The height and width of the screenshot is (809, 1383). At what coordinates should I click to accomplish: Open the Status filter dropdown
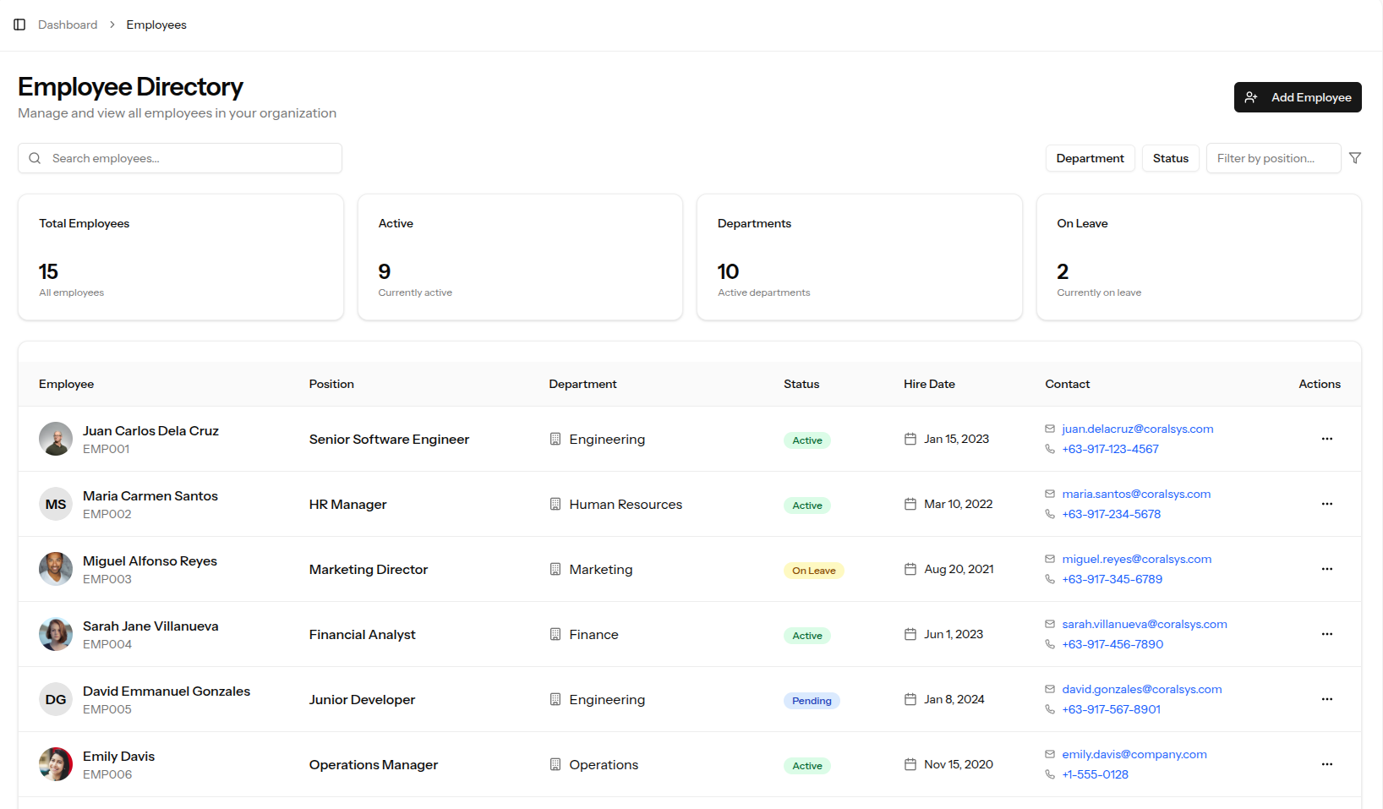[1170, 158]
